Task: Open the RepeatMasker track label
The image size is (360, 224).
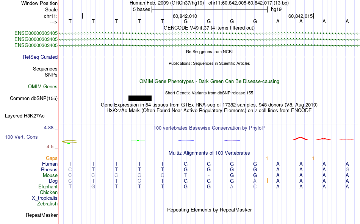Action: coord(42,215)
